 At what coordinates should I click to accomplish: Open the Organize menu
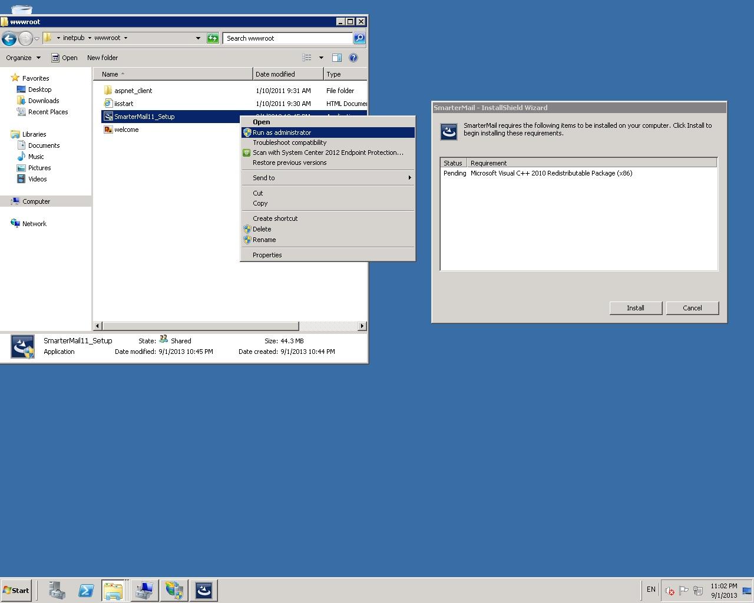(x=23, y=58)
